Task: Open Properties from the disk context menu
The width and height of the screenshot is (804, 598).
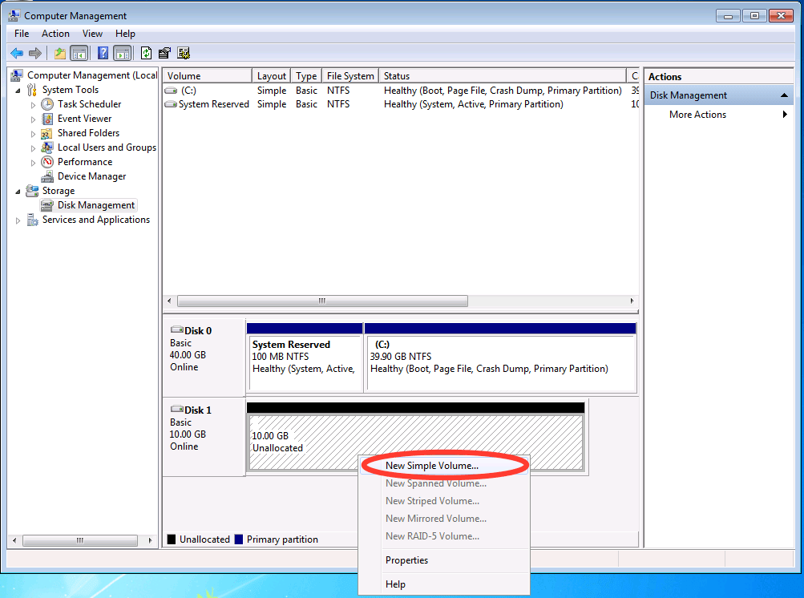Action: (406, 560)
